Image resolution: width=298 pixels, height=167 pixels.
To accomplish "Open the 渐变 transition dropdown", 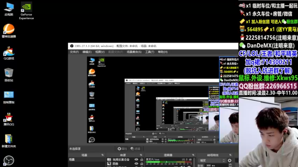I will point(212,161).
